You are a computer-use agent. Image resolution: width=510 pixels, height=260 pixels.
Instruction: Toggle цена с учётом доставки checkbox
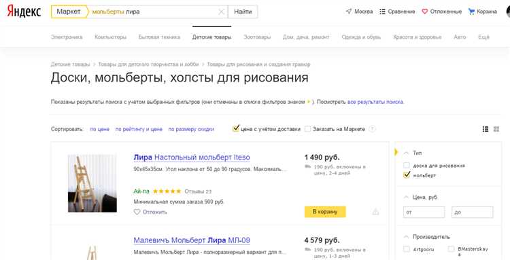click(236, 128)
